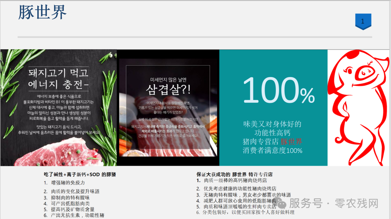391x219 pixels.
Task: Select list item 提高钙及矿物质含量
Action: click(x=69, y=209)
